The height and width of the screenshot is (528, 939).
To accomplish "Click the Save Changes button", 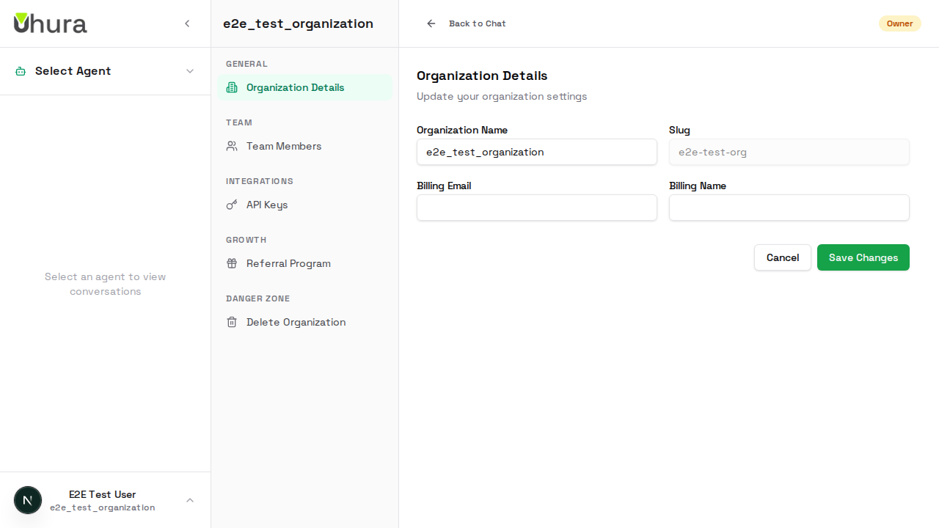I will point(863,257).
